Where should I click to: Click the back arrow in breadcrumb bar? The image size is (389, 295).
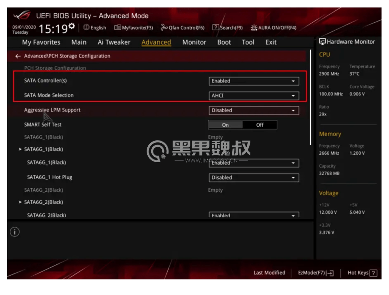18,56
